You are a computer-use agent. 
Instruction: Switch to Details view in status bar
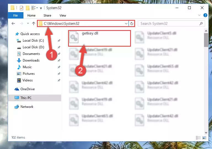click(x=198, y=138)
